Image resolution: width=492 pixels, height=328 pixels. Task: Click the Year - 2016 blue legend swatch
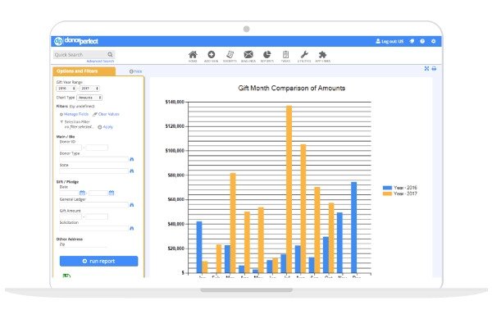click(387, 188)
